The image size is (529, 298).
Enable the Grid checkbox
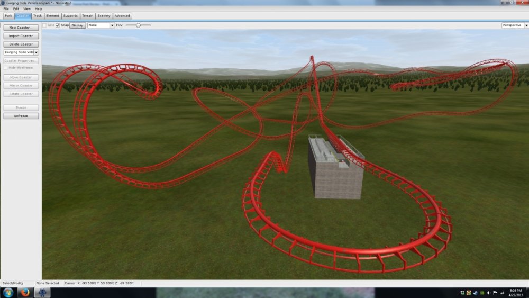(x=44, y=25)
